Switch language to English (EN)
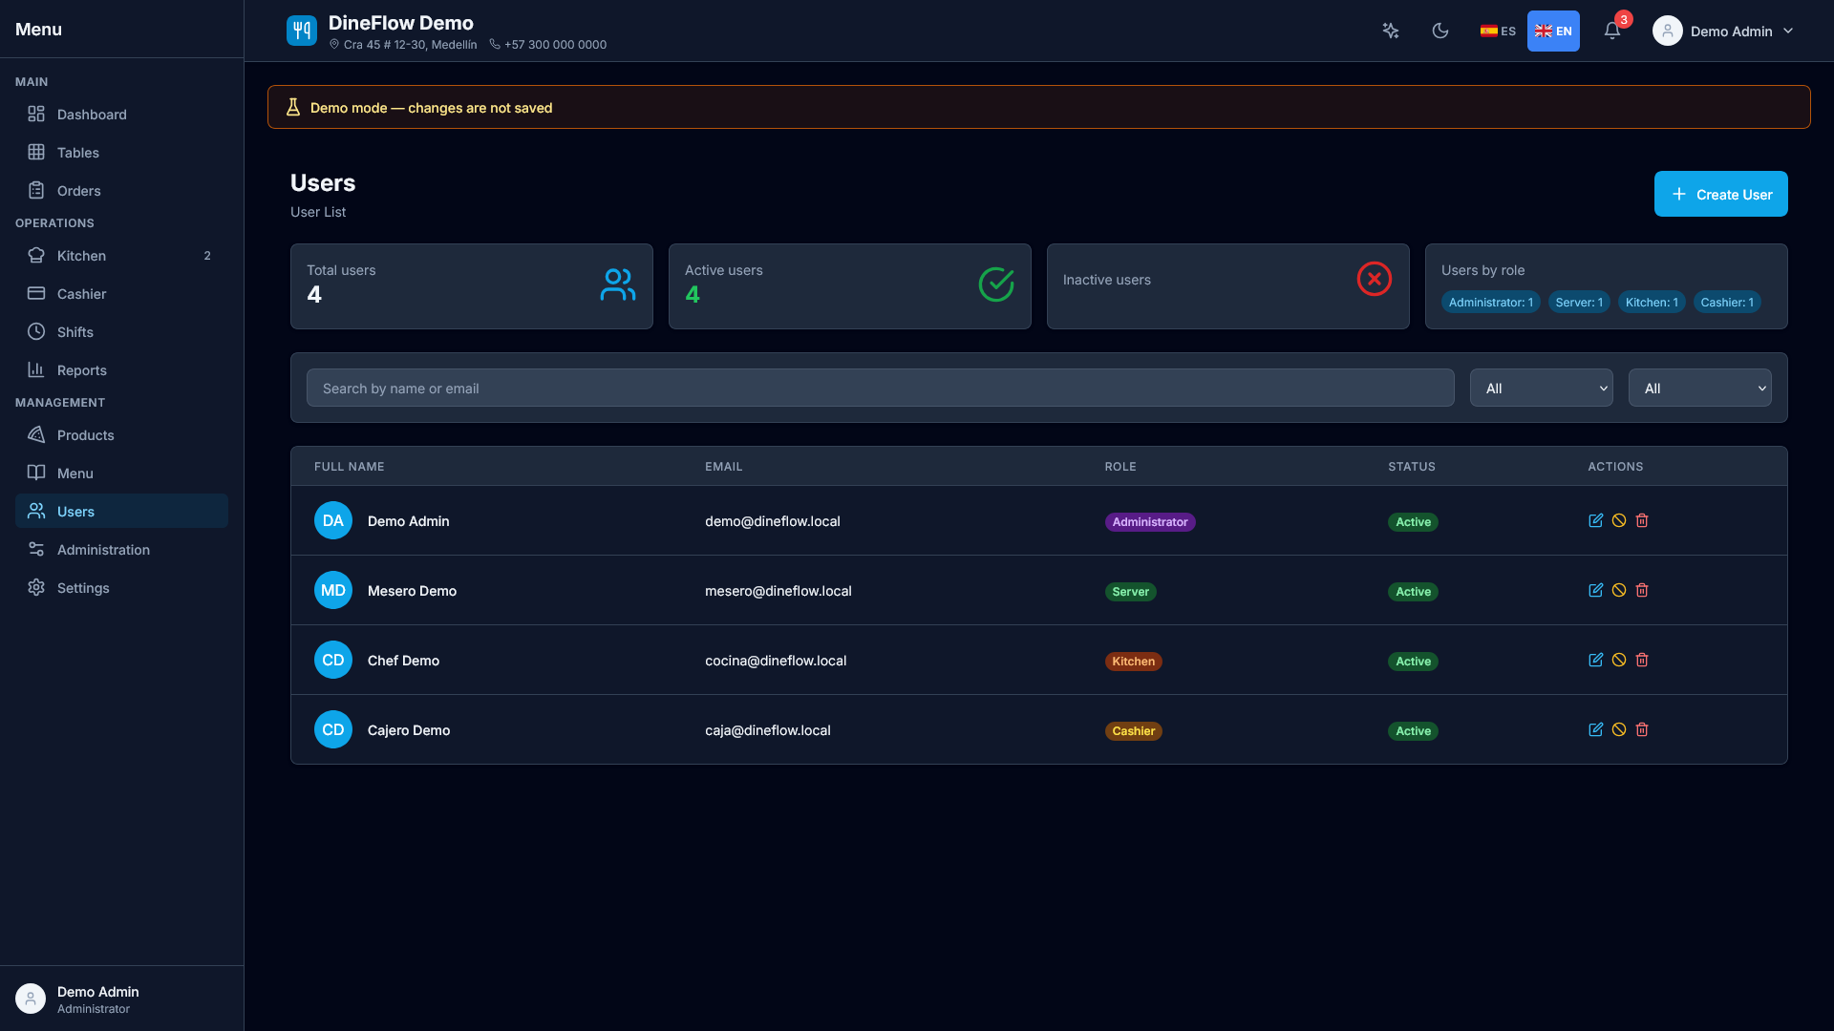Screen dimensions: 1834x1031 tap(1553, 31)
